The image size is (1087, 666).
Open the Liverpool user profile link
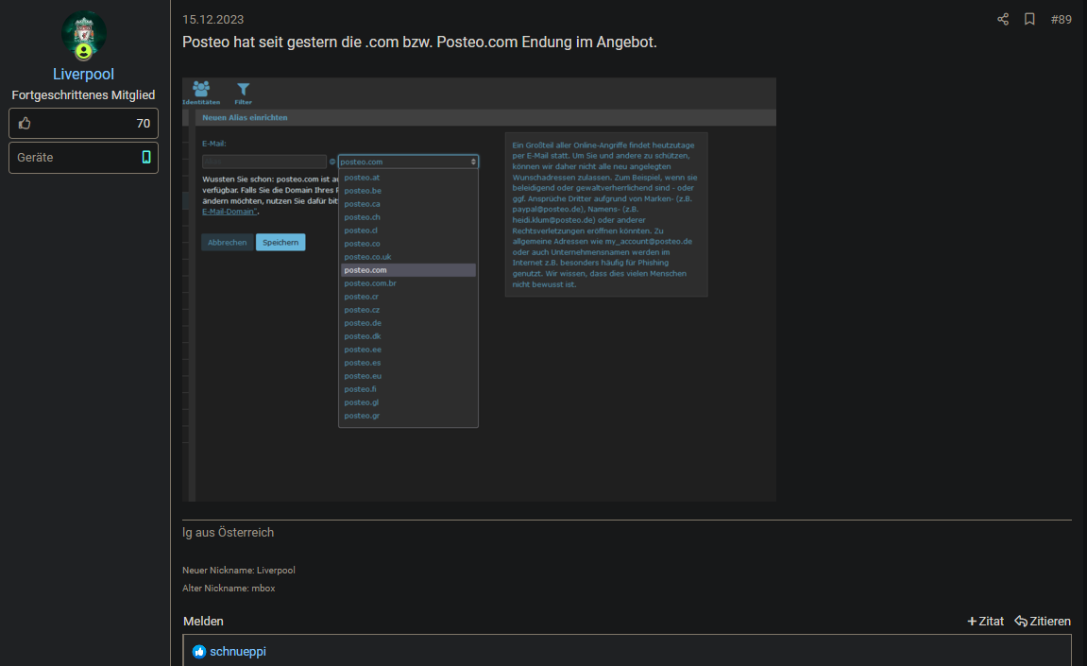[84, 75]
